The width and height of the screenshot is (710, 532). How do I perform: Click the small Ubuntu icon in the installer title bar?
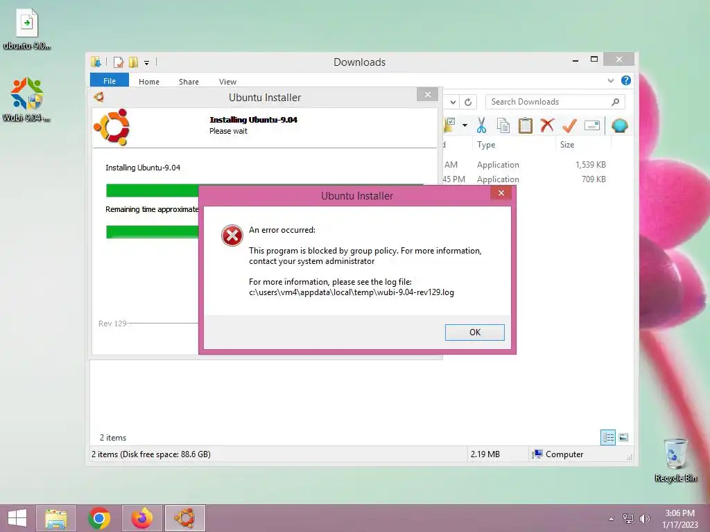(x=98, y=97)
